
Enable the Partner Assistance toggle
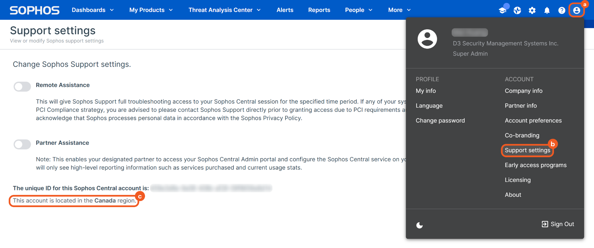pyautogui.click(x=22, y=144)
